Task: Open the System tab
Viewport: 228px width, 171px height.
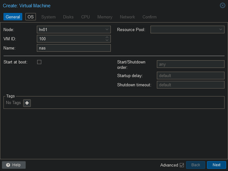Action: [x=48, y=17]
